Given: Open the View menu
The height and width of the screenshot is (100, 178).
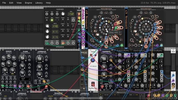Looking at the screenshot, I should (x=19, y=3).
